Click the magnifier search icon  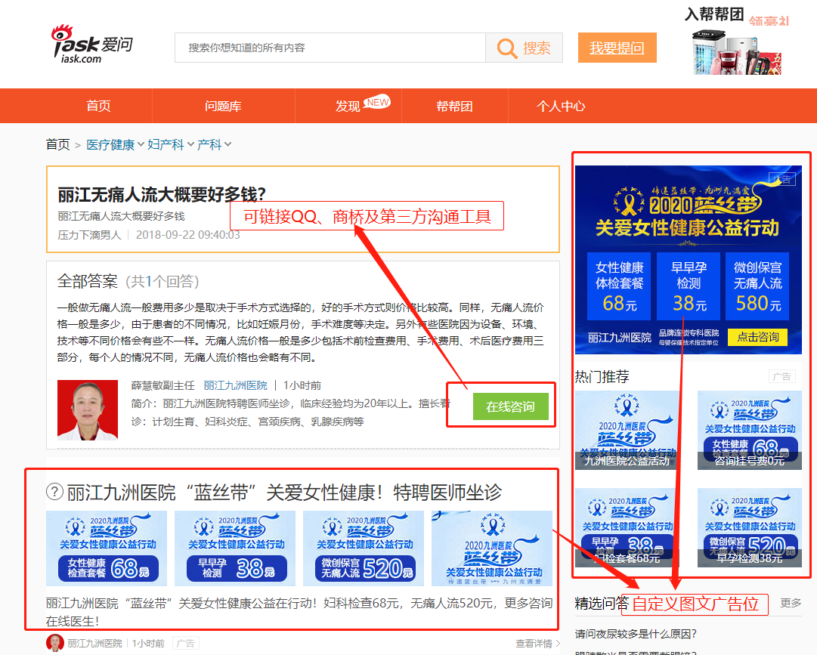[507, 48]
